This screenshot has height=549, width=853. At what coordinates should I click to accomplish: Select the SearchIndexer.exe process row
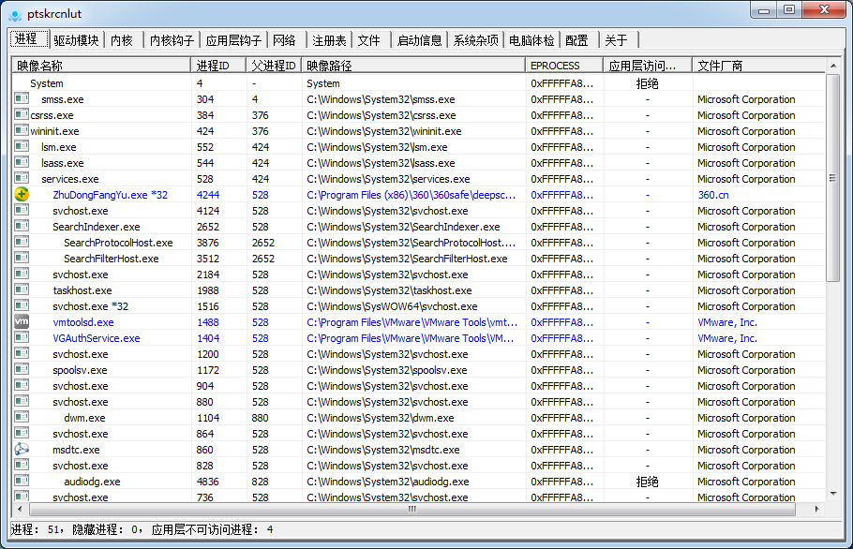click(x=96, y=227)
